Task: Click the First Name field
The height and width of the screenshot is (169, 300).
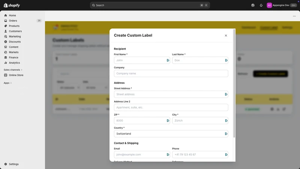Action: point(142,60)
